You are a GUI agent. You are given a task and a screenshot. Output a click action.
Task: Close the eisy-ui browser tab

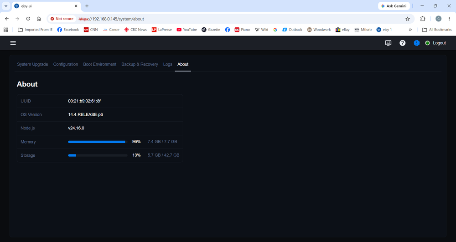(76, 6)
